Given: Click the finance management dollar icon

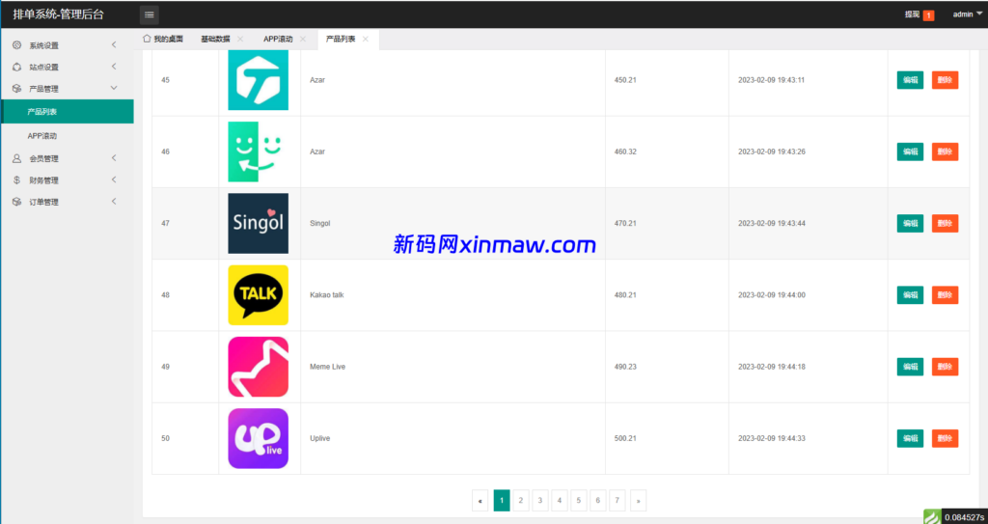Looking at the screenshot, I should [x=17, y=179].
